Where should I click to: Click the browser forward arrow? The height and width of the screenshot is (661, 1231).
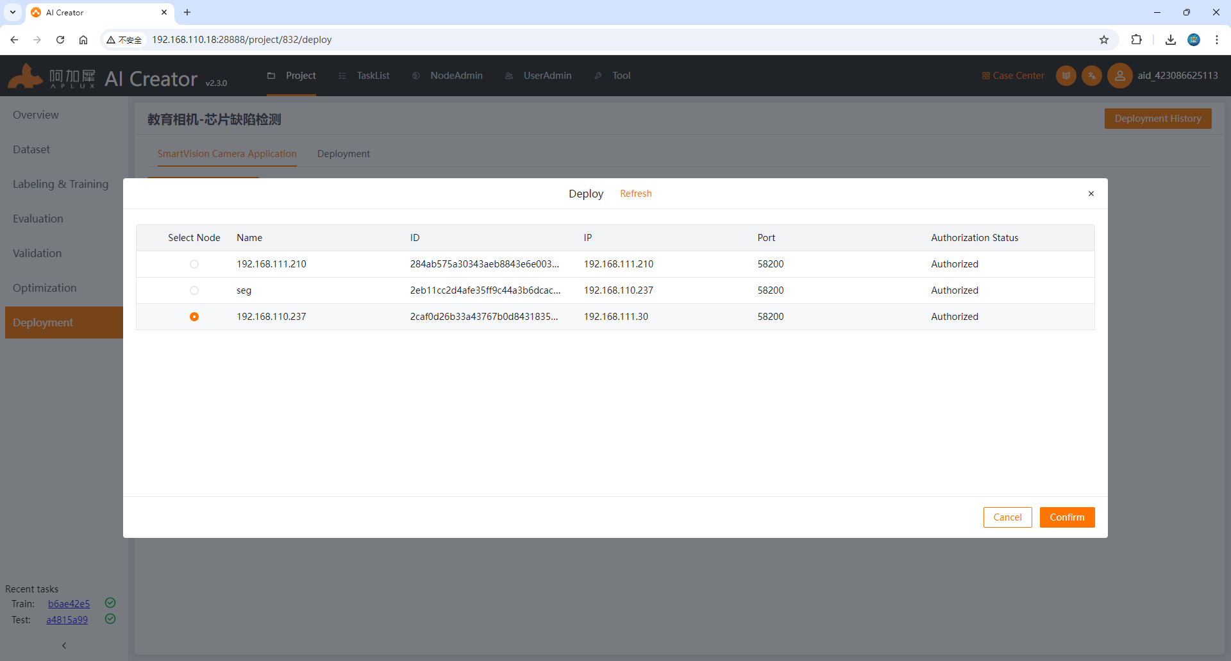[x=37, y=40]
